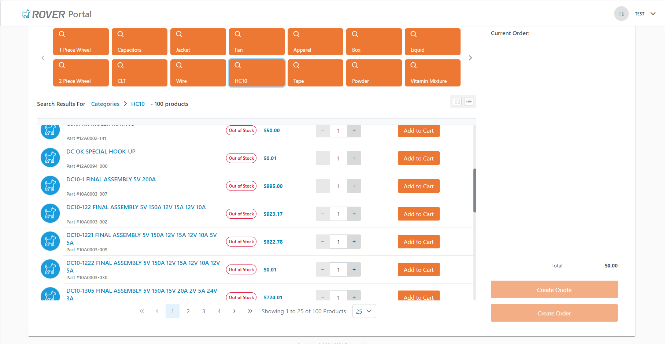665x344 pixels.
Task: Click the Categories breadcrumb link
Action: 105,104
